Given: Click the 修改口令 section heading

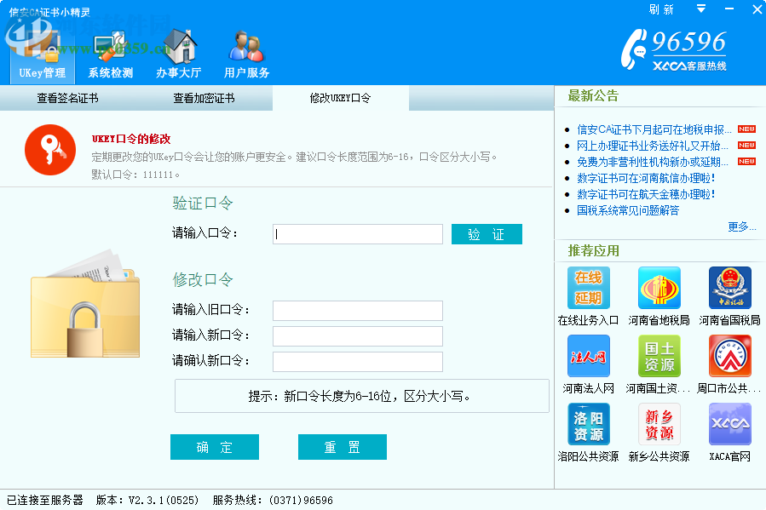Looking at the screenshot, I should pyautogui.click(x=203, y=279).
